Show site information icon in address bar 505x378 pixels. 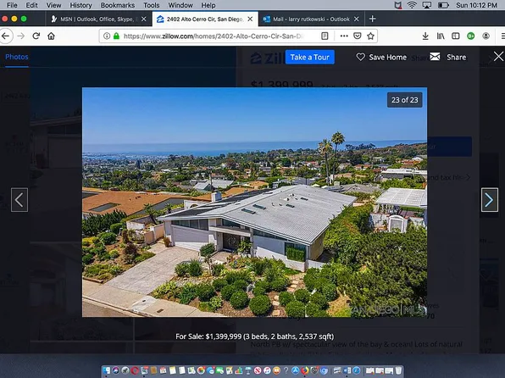pos(107,36)
